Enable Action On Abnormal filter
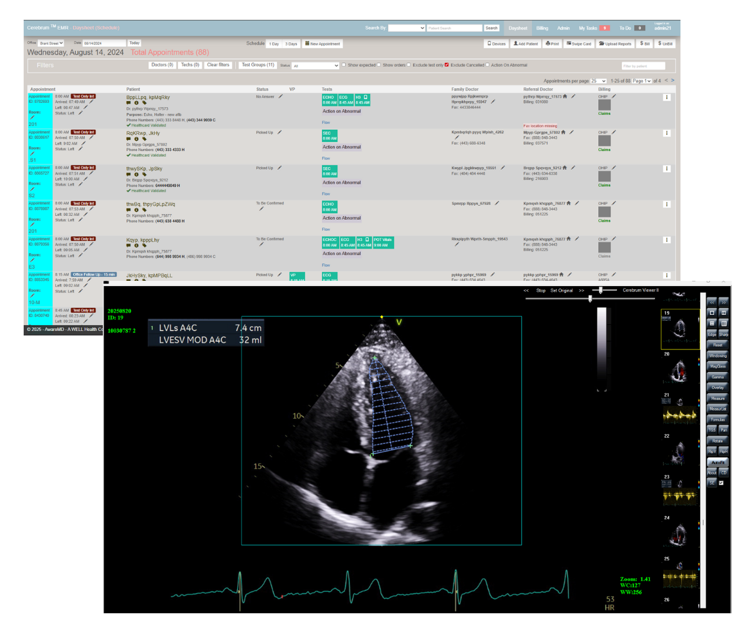The height and width of the screenshot is (633, 755). [x=487, y=65]
